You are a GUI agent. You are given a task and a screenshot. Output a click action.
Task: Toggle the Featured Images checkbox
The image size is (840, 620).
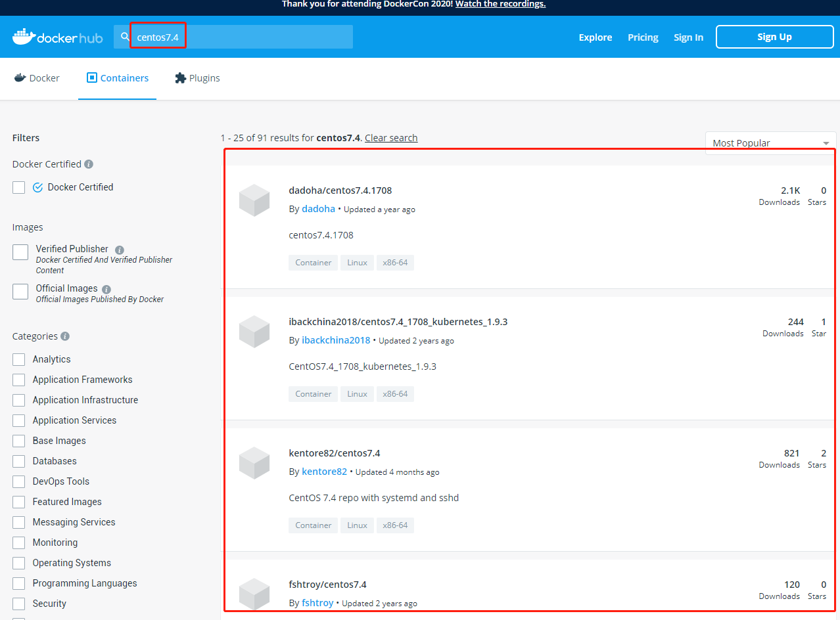pyautogui.click(x=19, y=502)
